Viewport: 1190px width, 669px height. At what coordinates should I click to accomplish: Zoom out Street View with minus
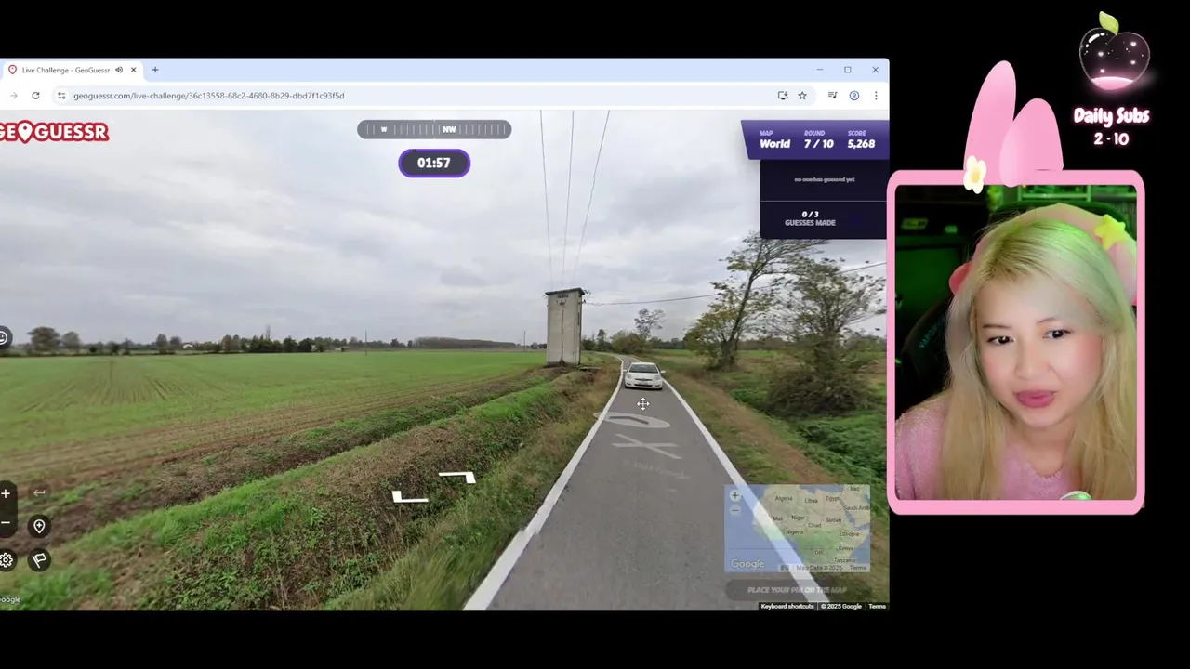point(6,523)
